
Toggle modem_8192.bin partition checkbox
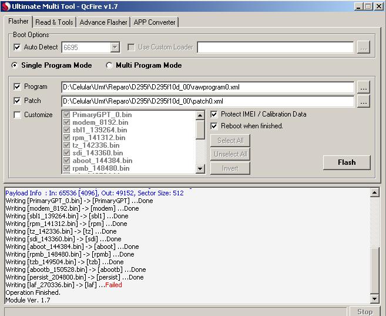66,122
